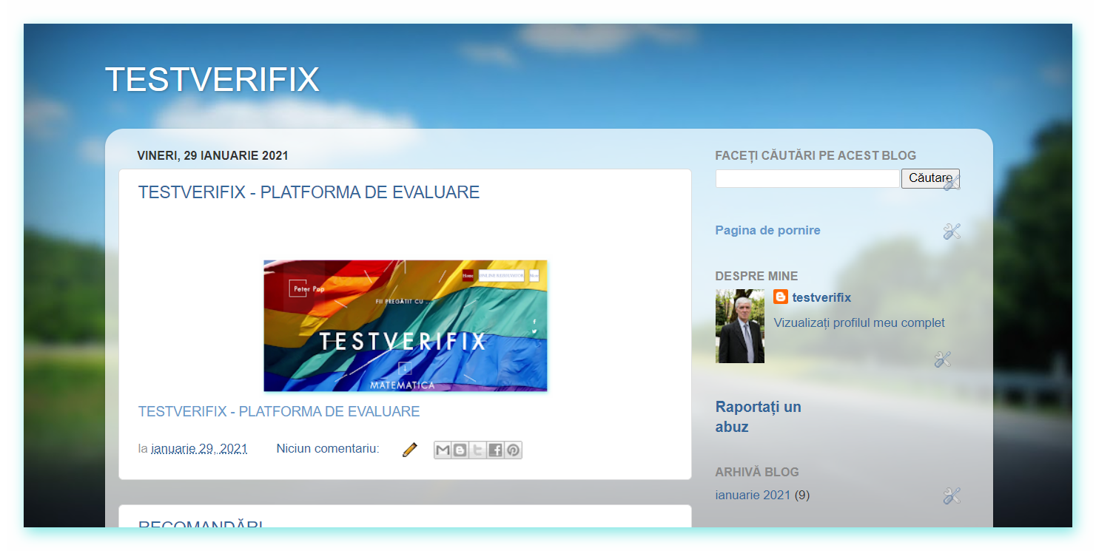Focus the blog search text field
The height and width of the screenshot is (551, 1096).
(807, 178)
